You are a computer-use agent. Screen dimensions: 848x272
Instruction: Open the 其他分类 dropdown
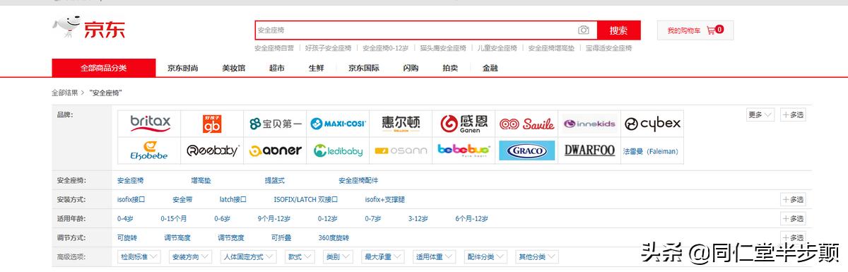tap(536, 256)
